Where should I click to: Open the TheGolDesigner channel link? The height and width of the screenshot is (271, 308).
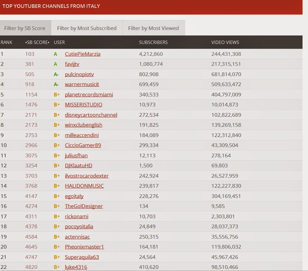pyautogui.click(x=84, y=206)
